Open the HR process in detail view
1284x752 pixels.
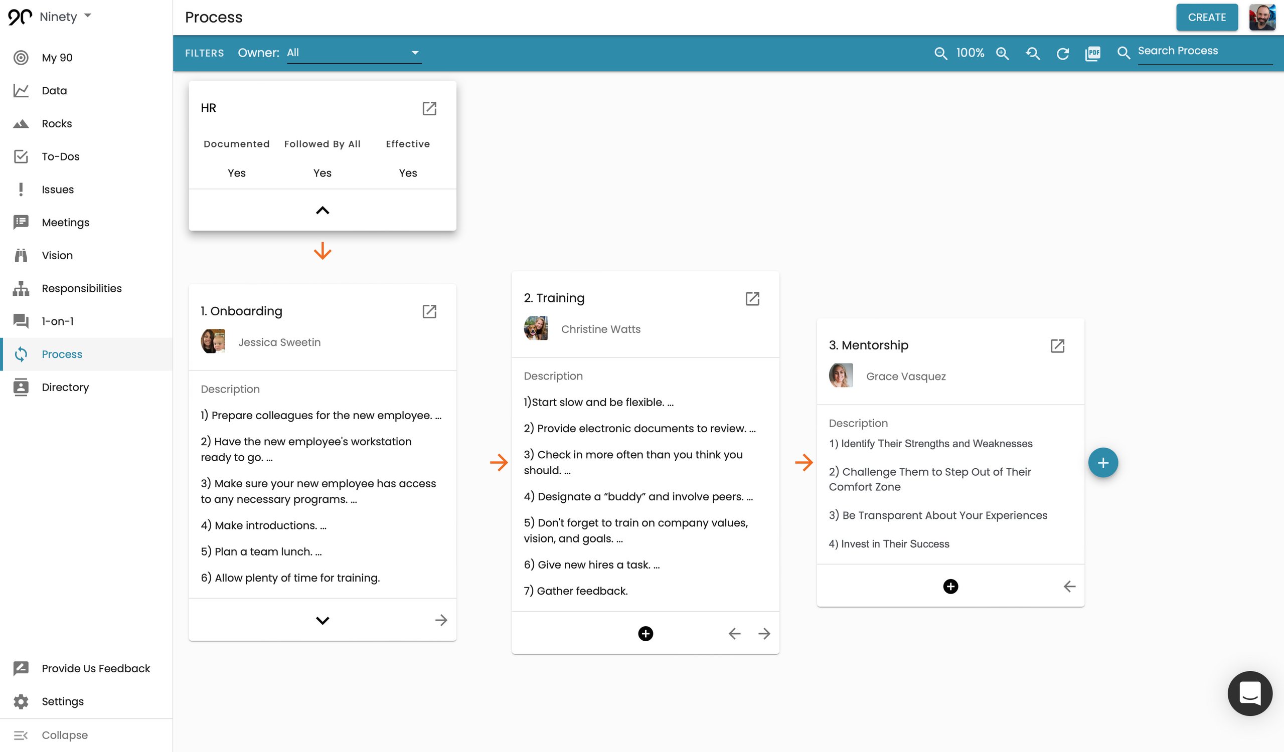click(429, 108)
